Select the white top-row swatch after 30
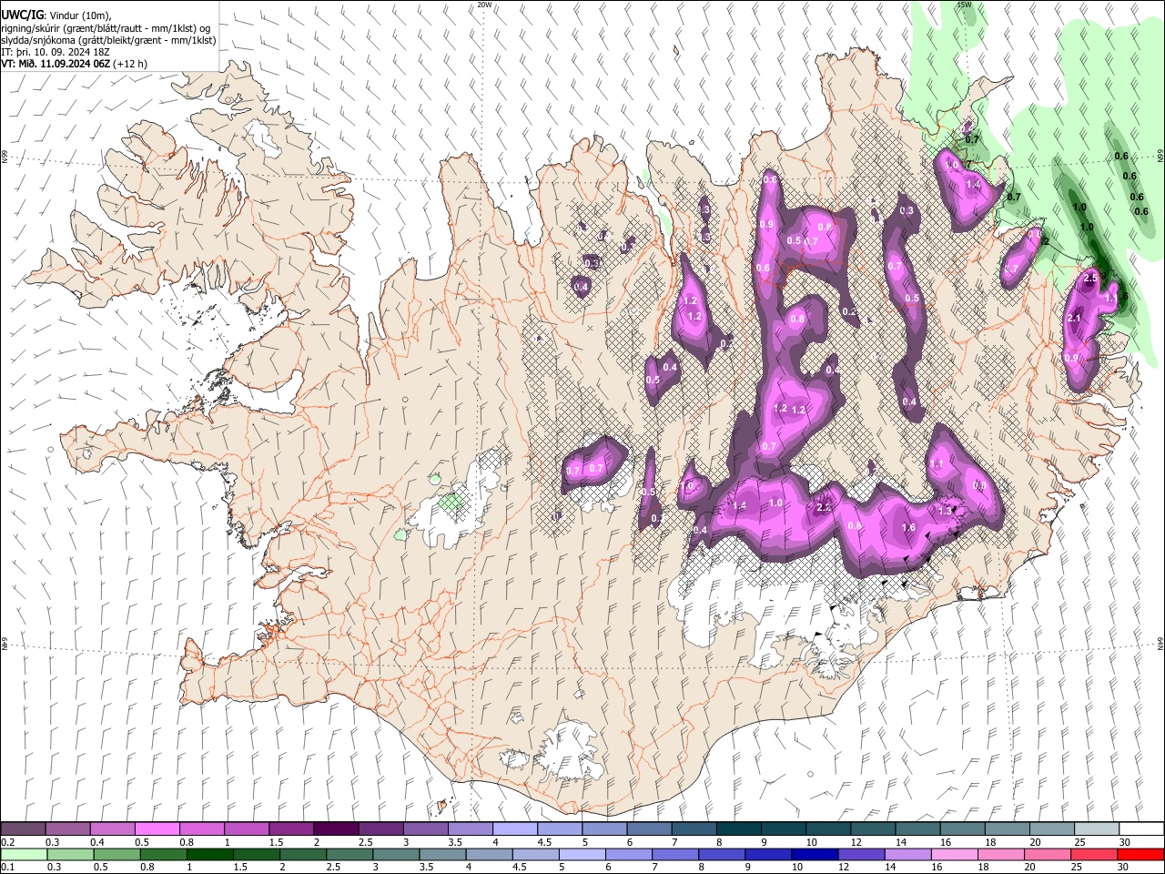1165x874 pixels. [1140, 829]
